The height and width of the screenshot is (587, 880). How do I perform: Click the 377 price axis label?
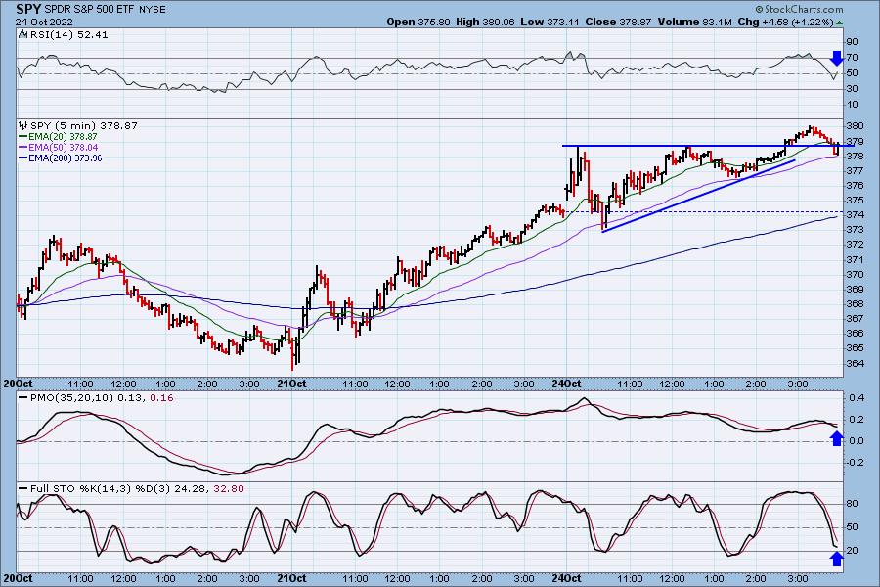pos(855,170)
